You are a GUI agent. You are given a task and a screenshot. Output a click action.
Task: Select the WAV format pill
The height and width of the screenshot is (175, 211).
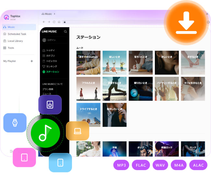pyautogui.click(x=160, y=165)
